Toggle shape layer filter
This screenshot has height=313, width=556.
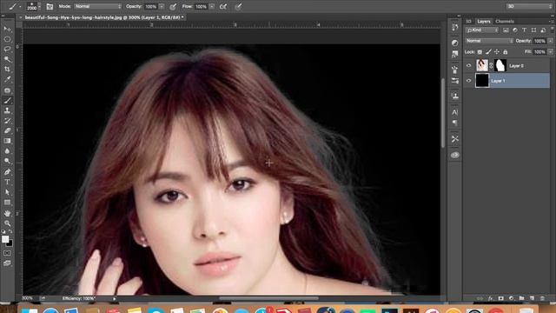(533, 30)
